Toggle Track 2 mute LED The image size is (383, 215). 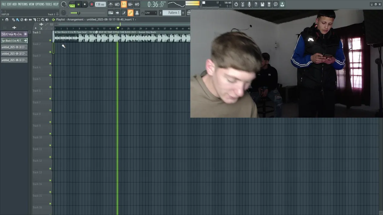click(x=50, y=52)
